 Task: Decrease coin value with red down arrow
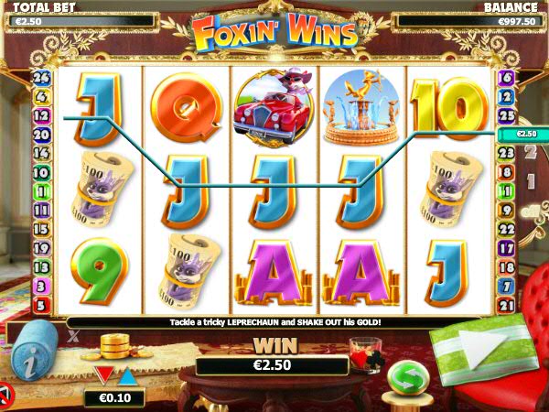104,375
